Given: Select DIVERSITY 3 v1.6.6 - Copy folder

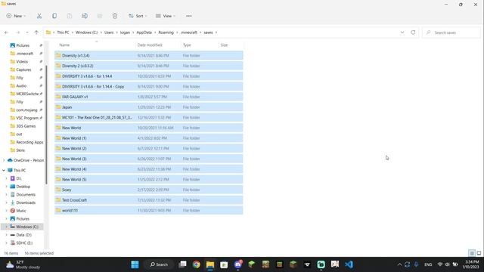Looking at the screenshot, I should coord(149,87).
